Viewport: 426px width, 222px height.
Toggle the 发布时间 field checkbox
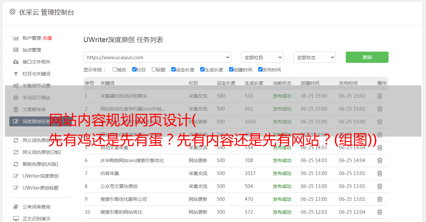[x=260, y=69]
